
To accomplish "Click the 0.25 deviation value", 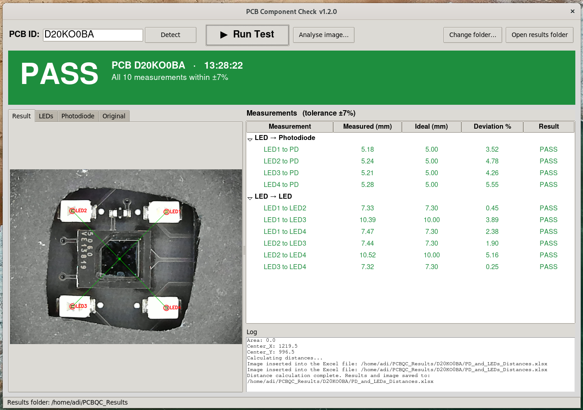I will coord(492,267).
